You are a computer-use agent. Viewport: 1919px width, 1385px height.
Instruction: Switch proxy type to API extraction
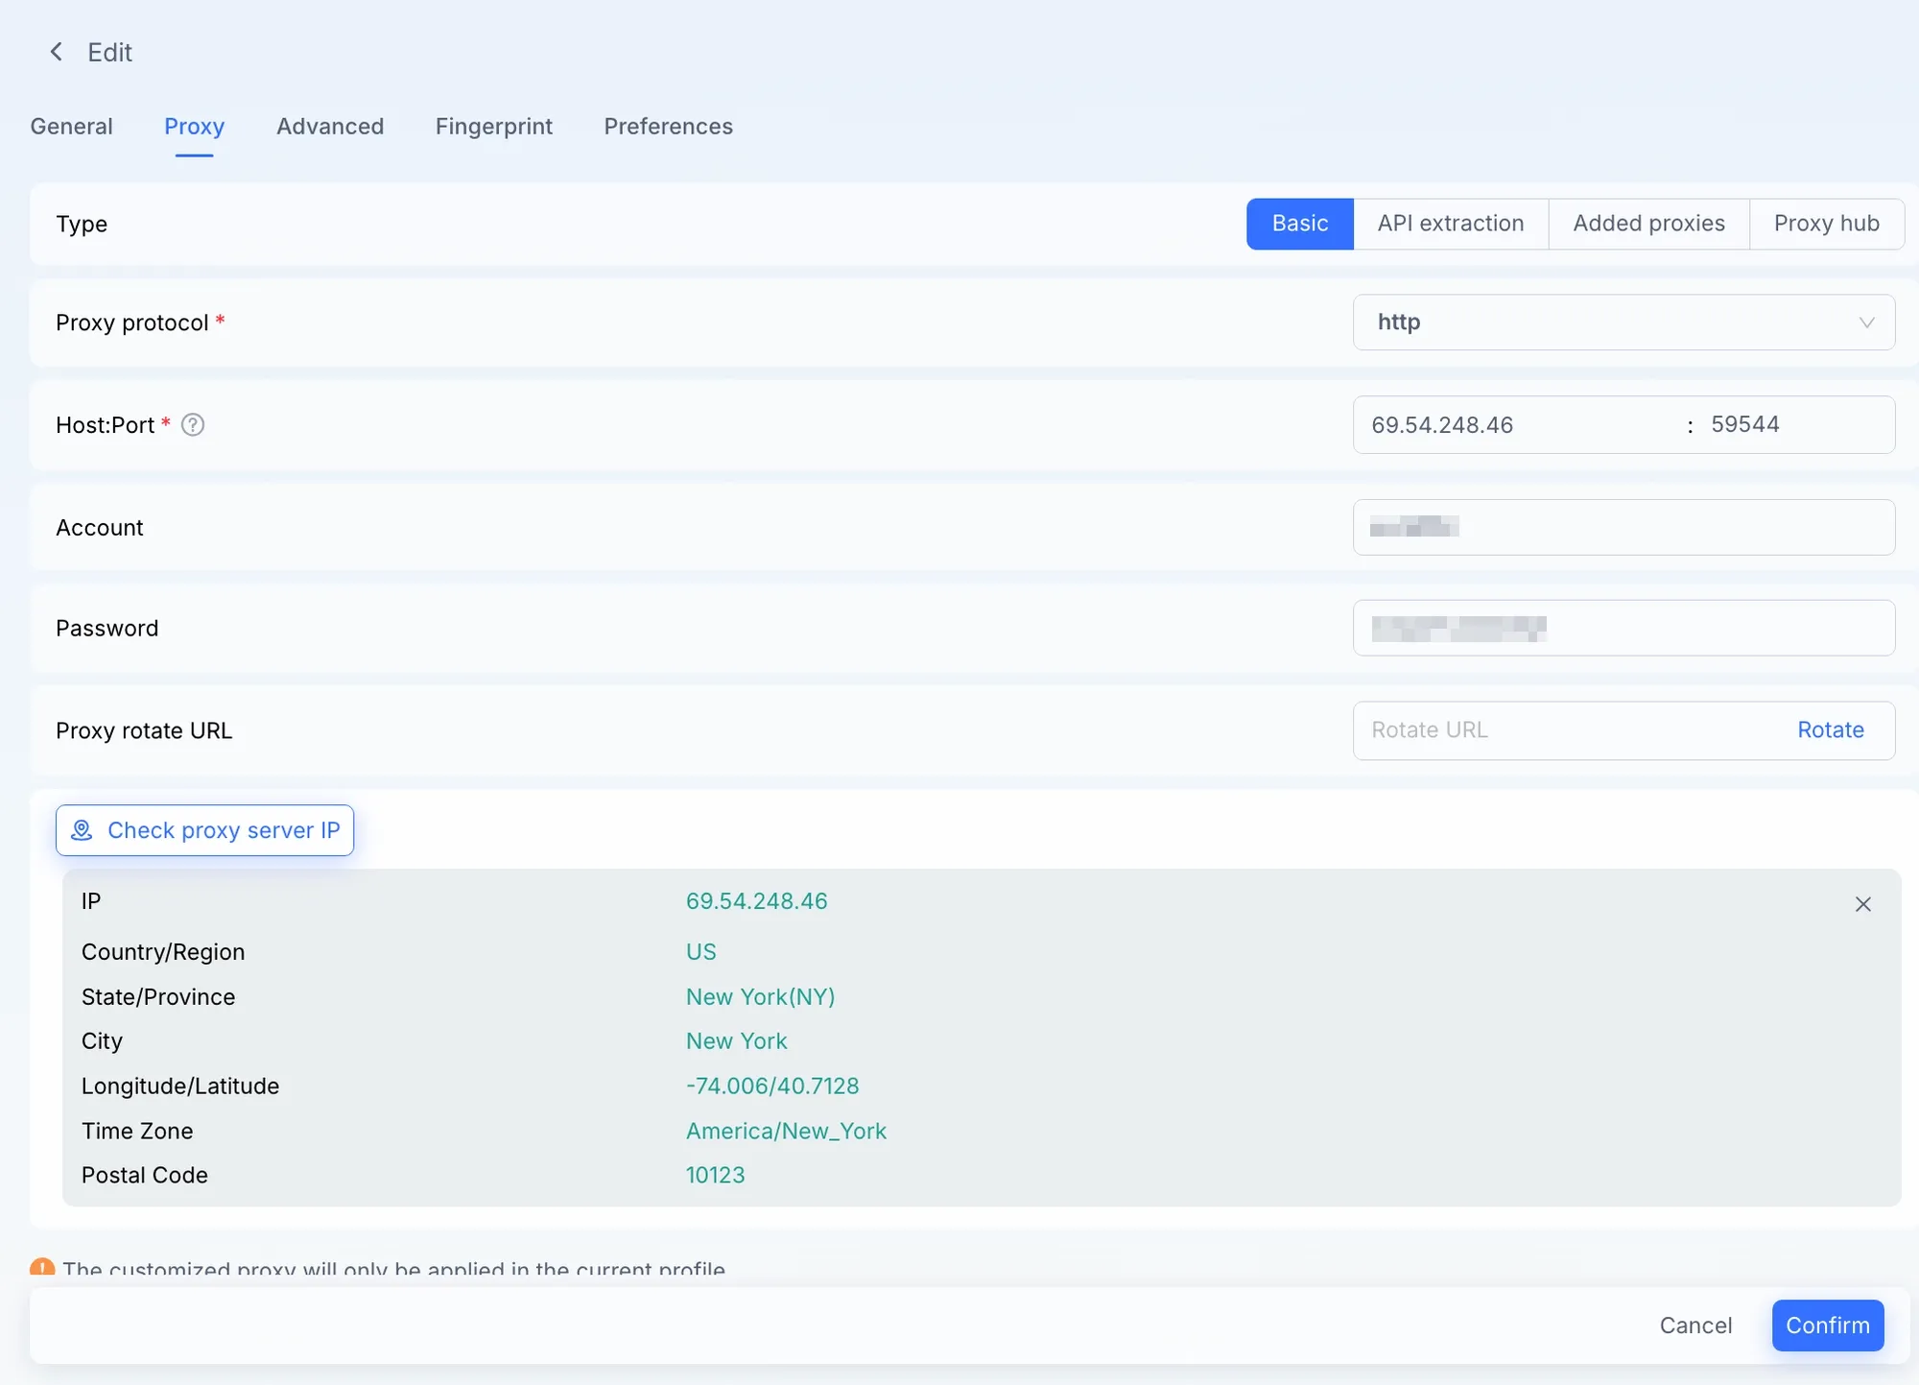pos(1450,224)
